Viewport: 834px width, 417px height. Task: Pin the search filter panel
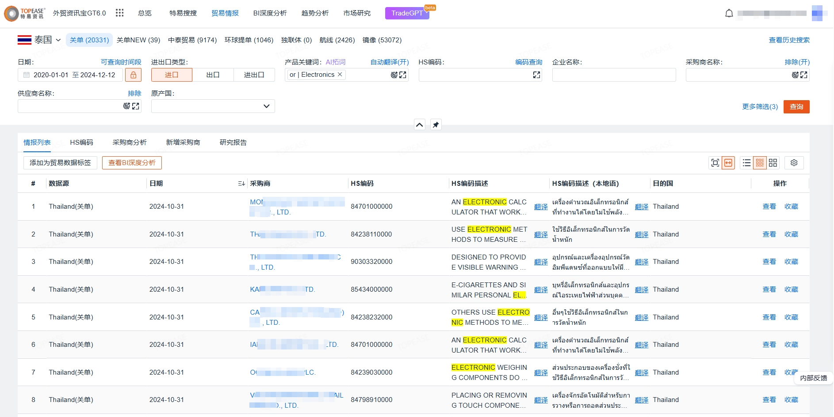[436, 125]
